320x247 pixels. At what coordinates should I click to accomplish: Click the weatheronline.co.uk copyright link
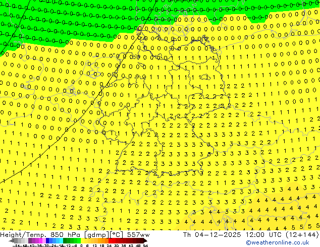[278, 242]
